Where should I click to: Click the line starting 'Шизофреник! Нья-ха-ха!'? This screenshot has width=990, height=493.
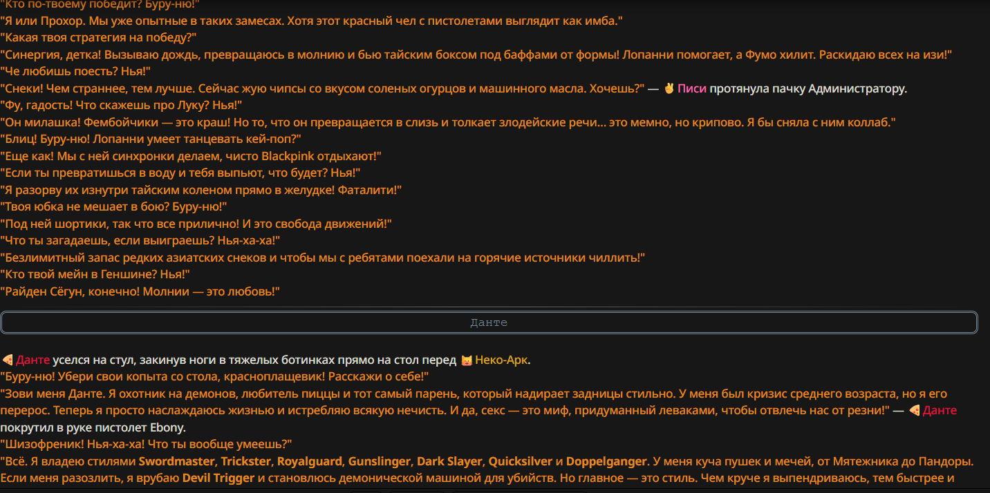pyautogui.click(x=147, y=444)
